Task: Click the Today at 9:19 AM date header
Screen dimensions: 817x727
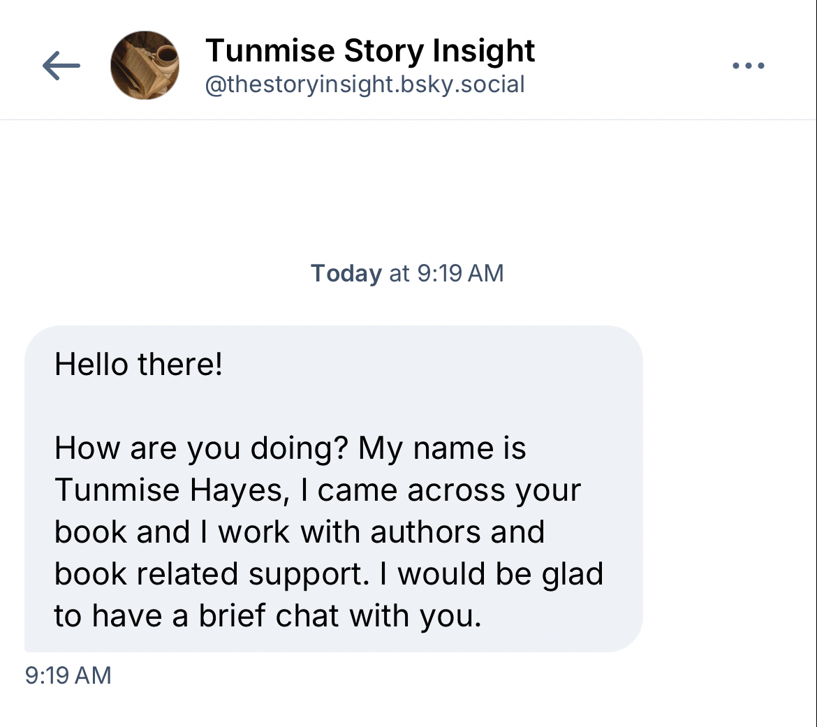Action: click(x=407, y=273)
